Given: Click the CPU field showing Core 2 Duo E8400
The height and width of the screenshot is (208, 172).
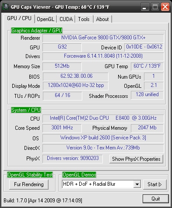Looking at the screenshot, I should pos(103,118).
